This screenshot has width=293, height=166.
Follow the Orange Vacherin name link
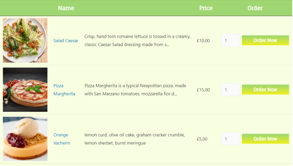point(62,139)
